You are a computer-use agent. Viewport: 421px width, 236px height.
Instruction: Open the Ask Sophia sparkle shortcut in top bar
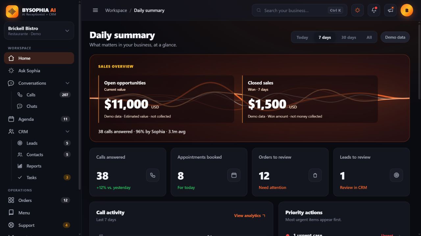pos(358,10)
